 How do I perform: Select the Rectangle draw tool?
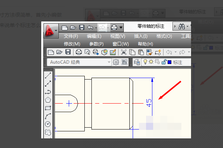coord(48,108)
